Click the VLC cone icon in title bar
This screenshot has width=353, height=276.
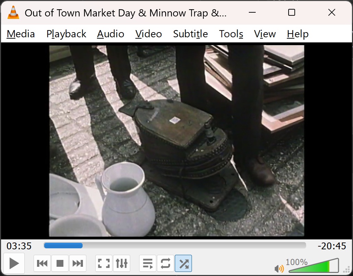(13, 12)
